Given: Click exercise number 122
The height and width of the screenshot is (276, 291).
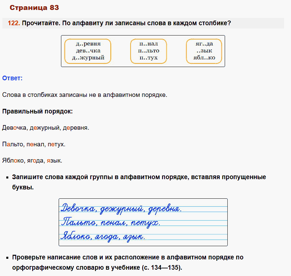Looking at the screenshot, I should pyautogui.click(x=14, y=23).
